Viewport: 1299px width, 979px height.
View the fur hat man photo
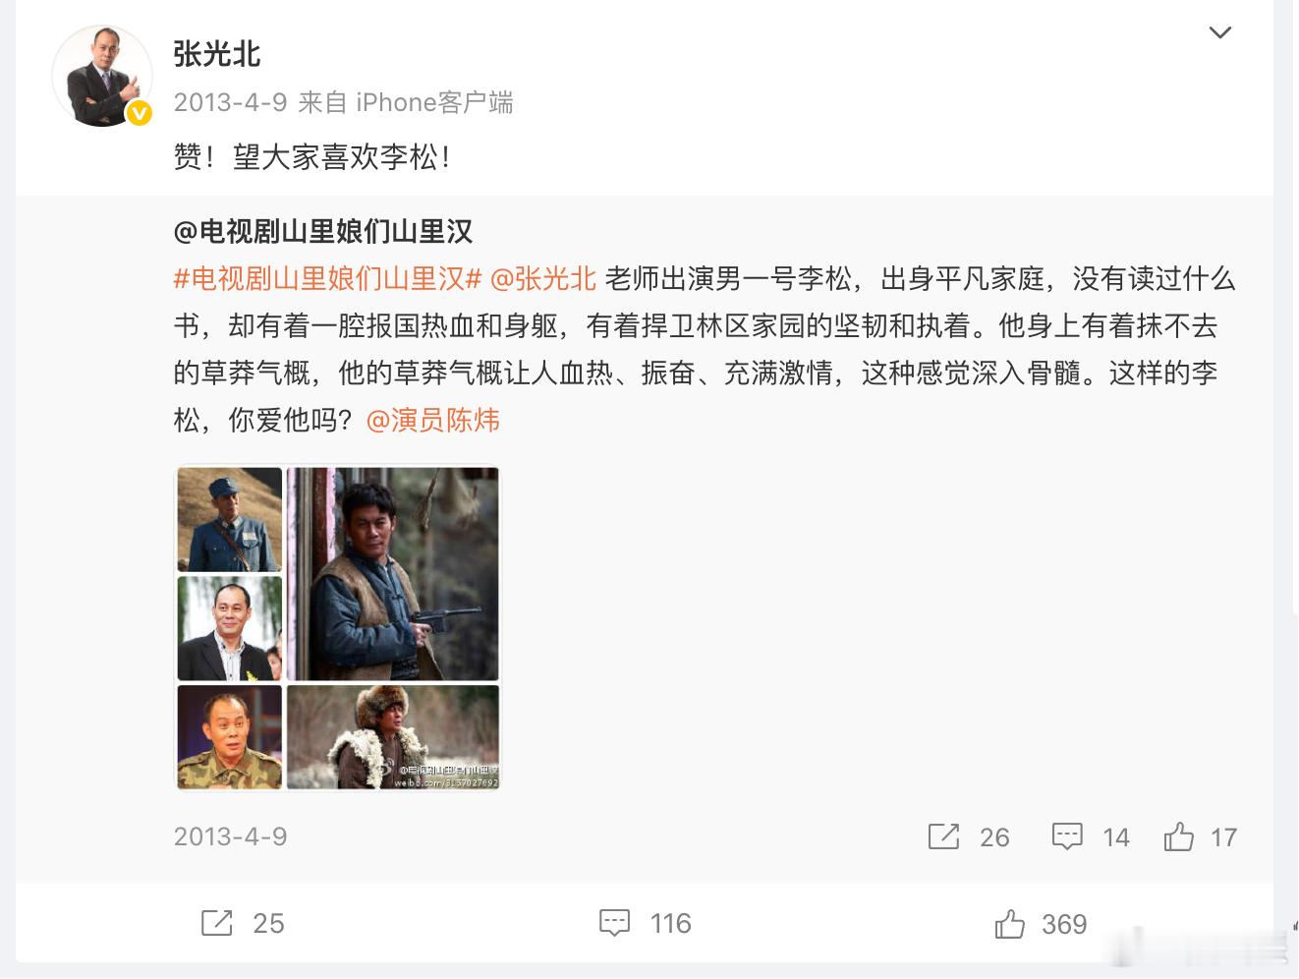pos(393,737)
